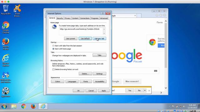Open browsing history Settings button
200x112 pixels.
coord(99,74)
